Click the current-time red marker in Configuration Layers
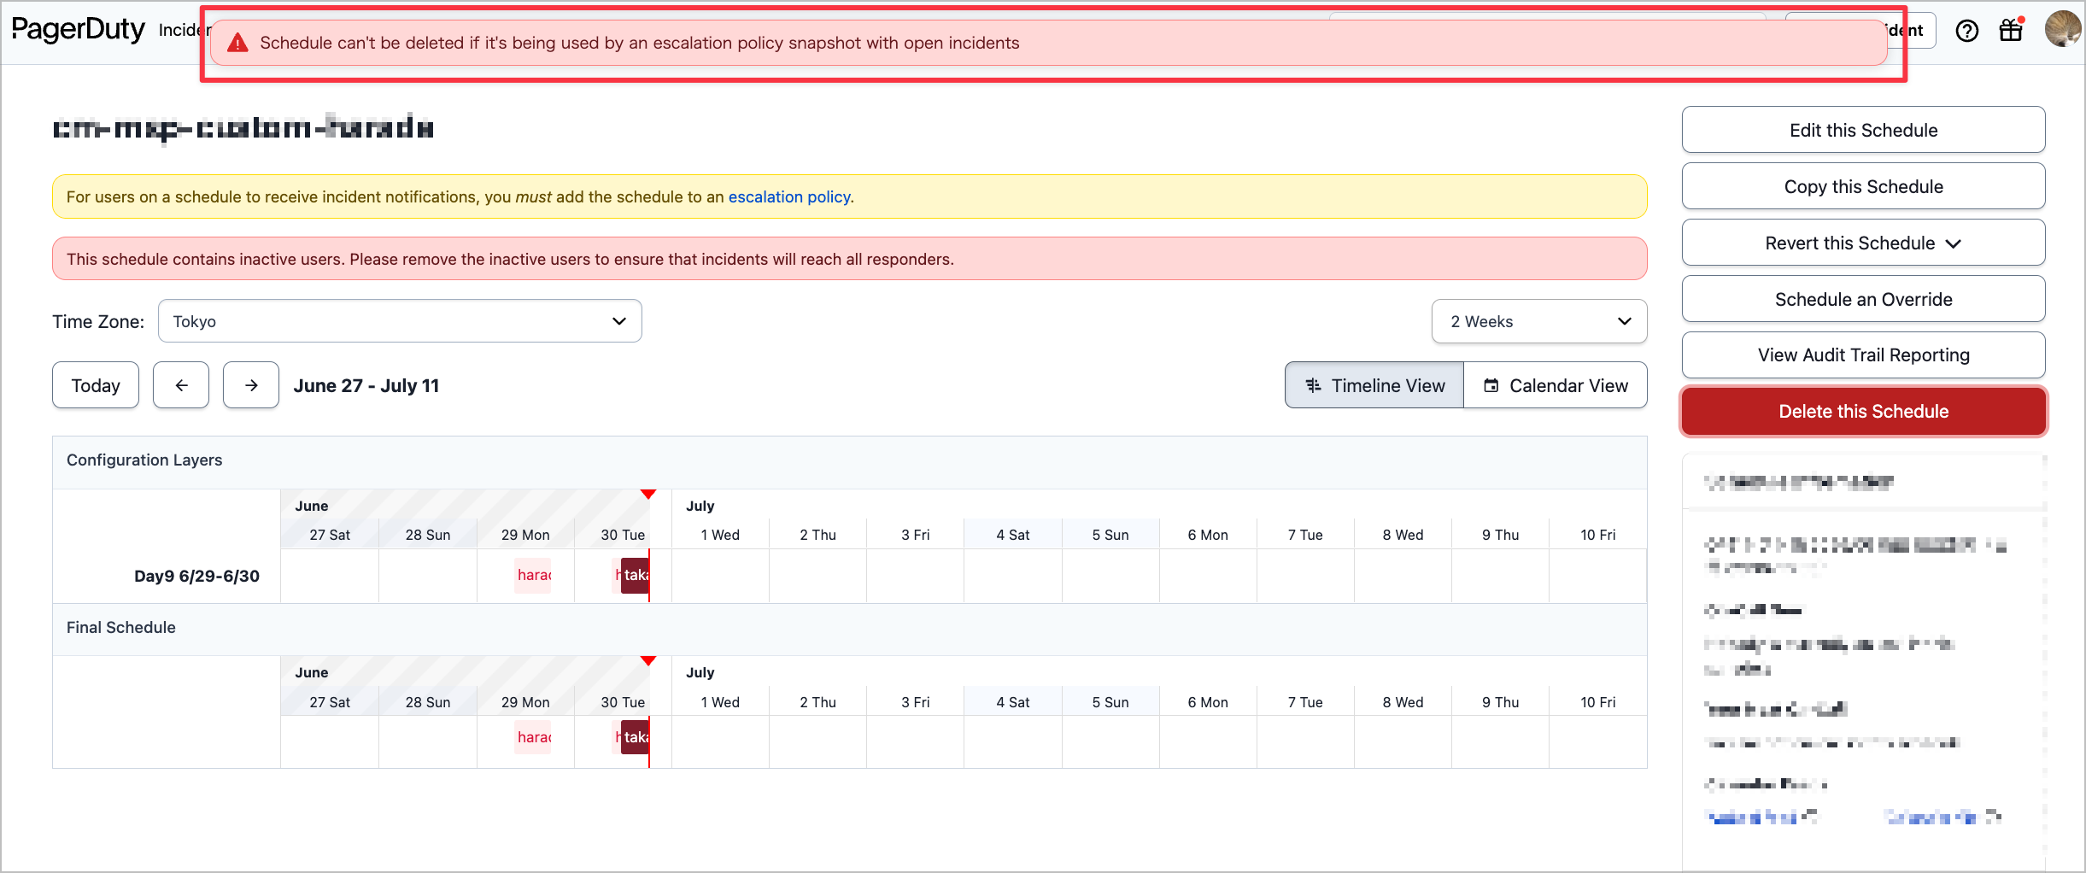Screen dimensions: 2086x873 pyautogui.click(x=648, y=495)
